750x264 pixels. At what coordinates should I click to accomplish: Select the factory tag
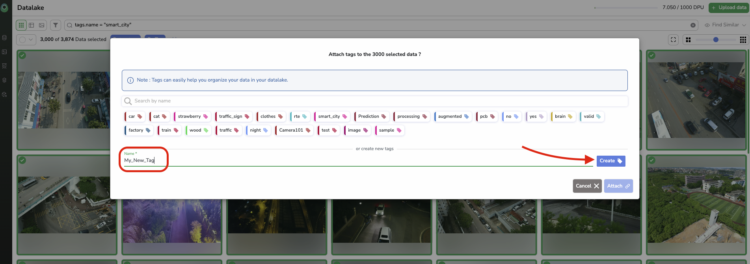click(x=139, y=130)
